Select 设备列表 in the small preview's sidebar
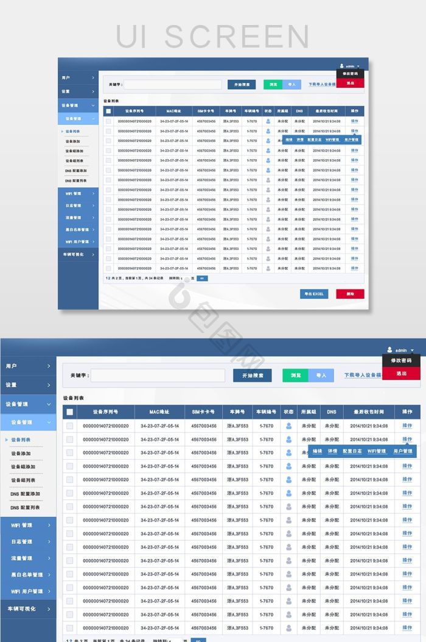Image resolution: width=426 pixels, height=642 pixels. point(72,132)
